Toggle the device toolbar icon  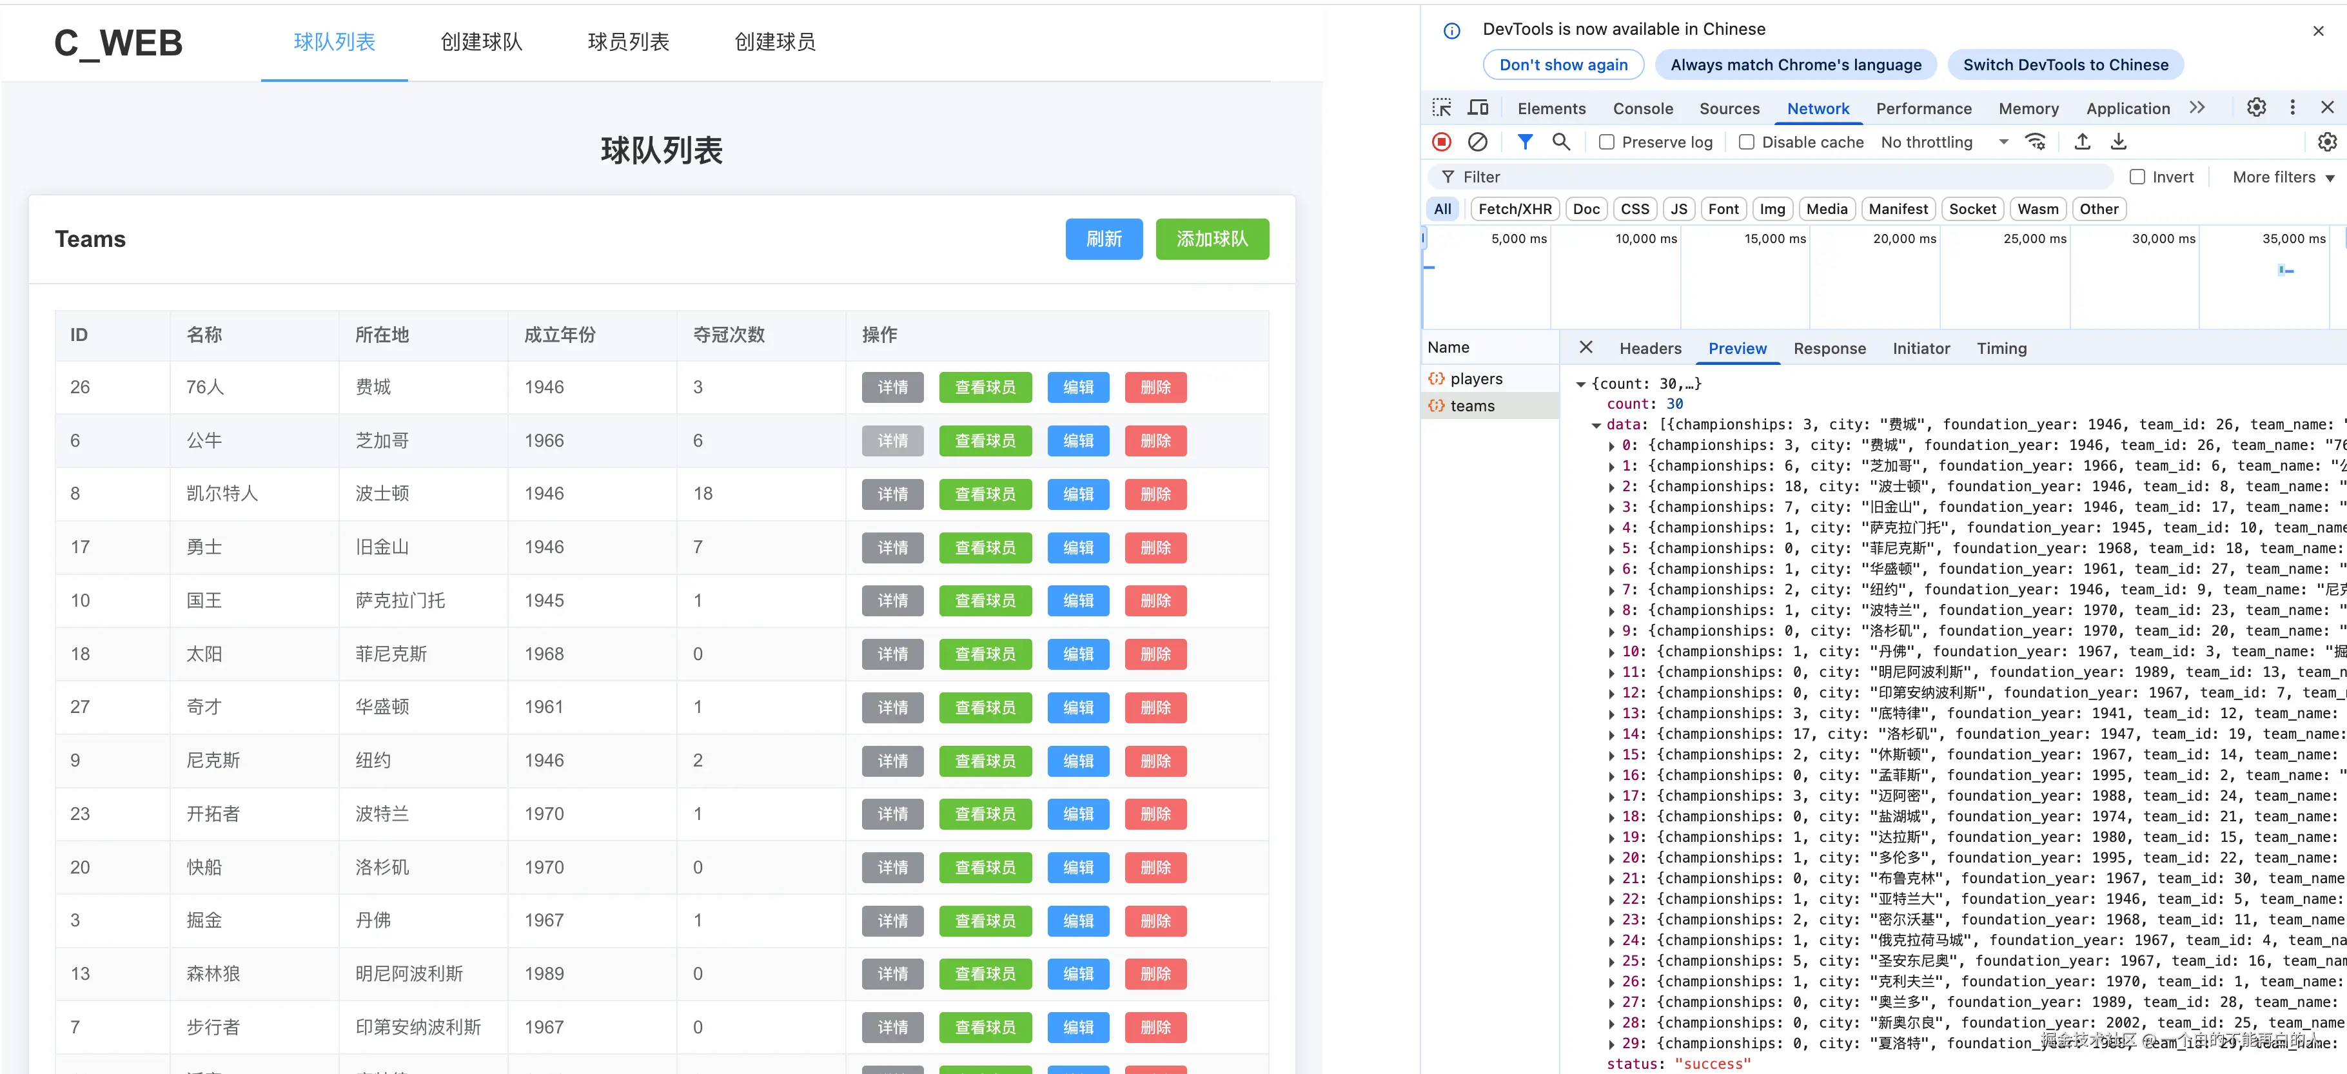(x=1478, y=108)
